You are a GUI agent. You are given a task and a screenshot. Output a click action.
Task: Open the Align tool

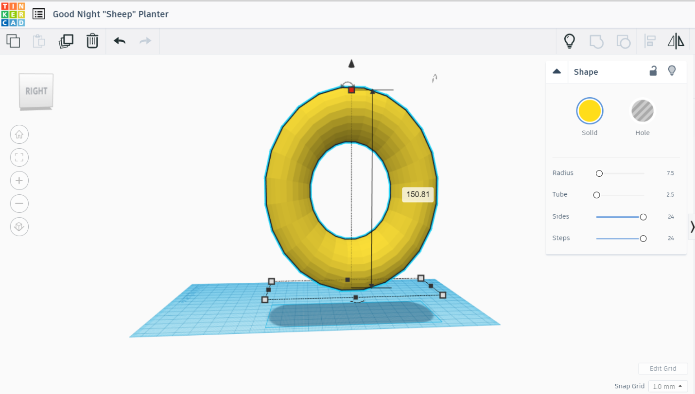pos(650,41)
